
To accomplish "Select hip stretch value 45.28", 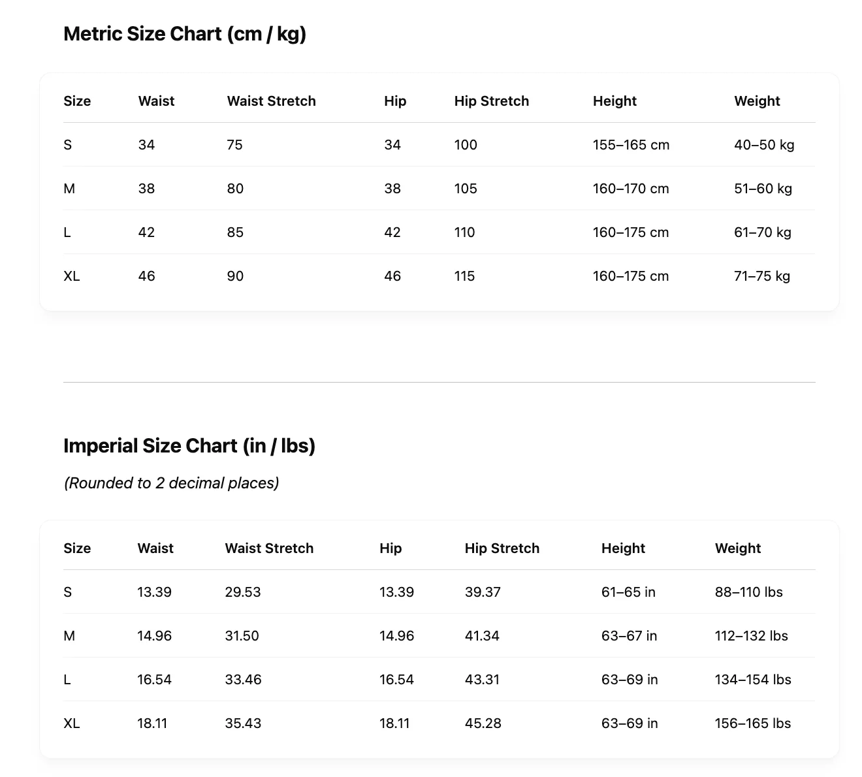I will (483, 723).
